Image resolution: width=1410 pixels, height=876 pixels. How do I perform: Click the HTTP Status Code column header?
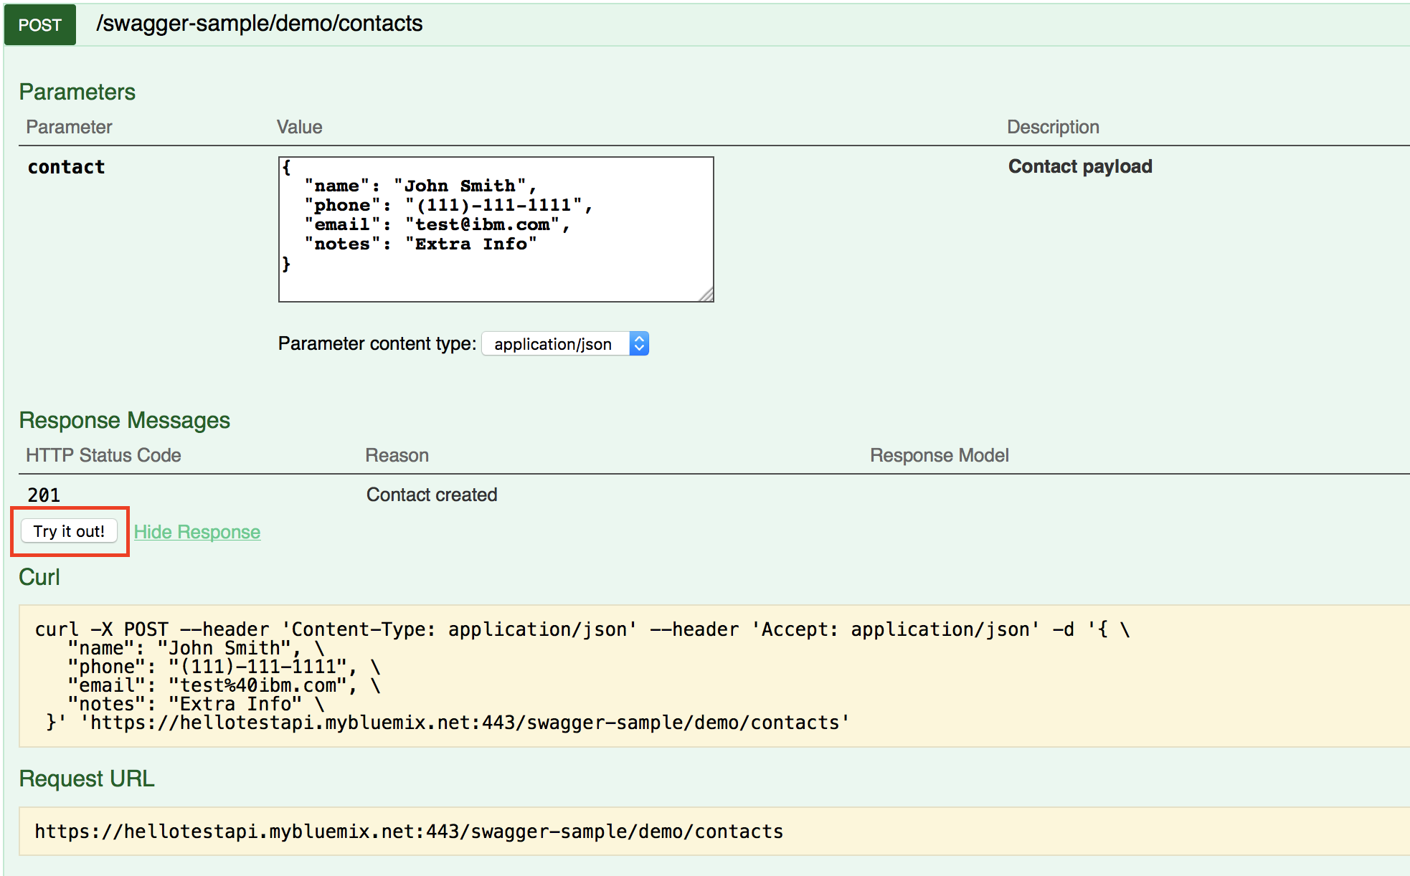[103, 455]
